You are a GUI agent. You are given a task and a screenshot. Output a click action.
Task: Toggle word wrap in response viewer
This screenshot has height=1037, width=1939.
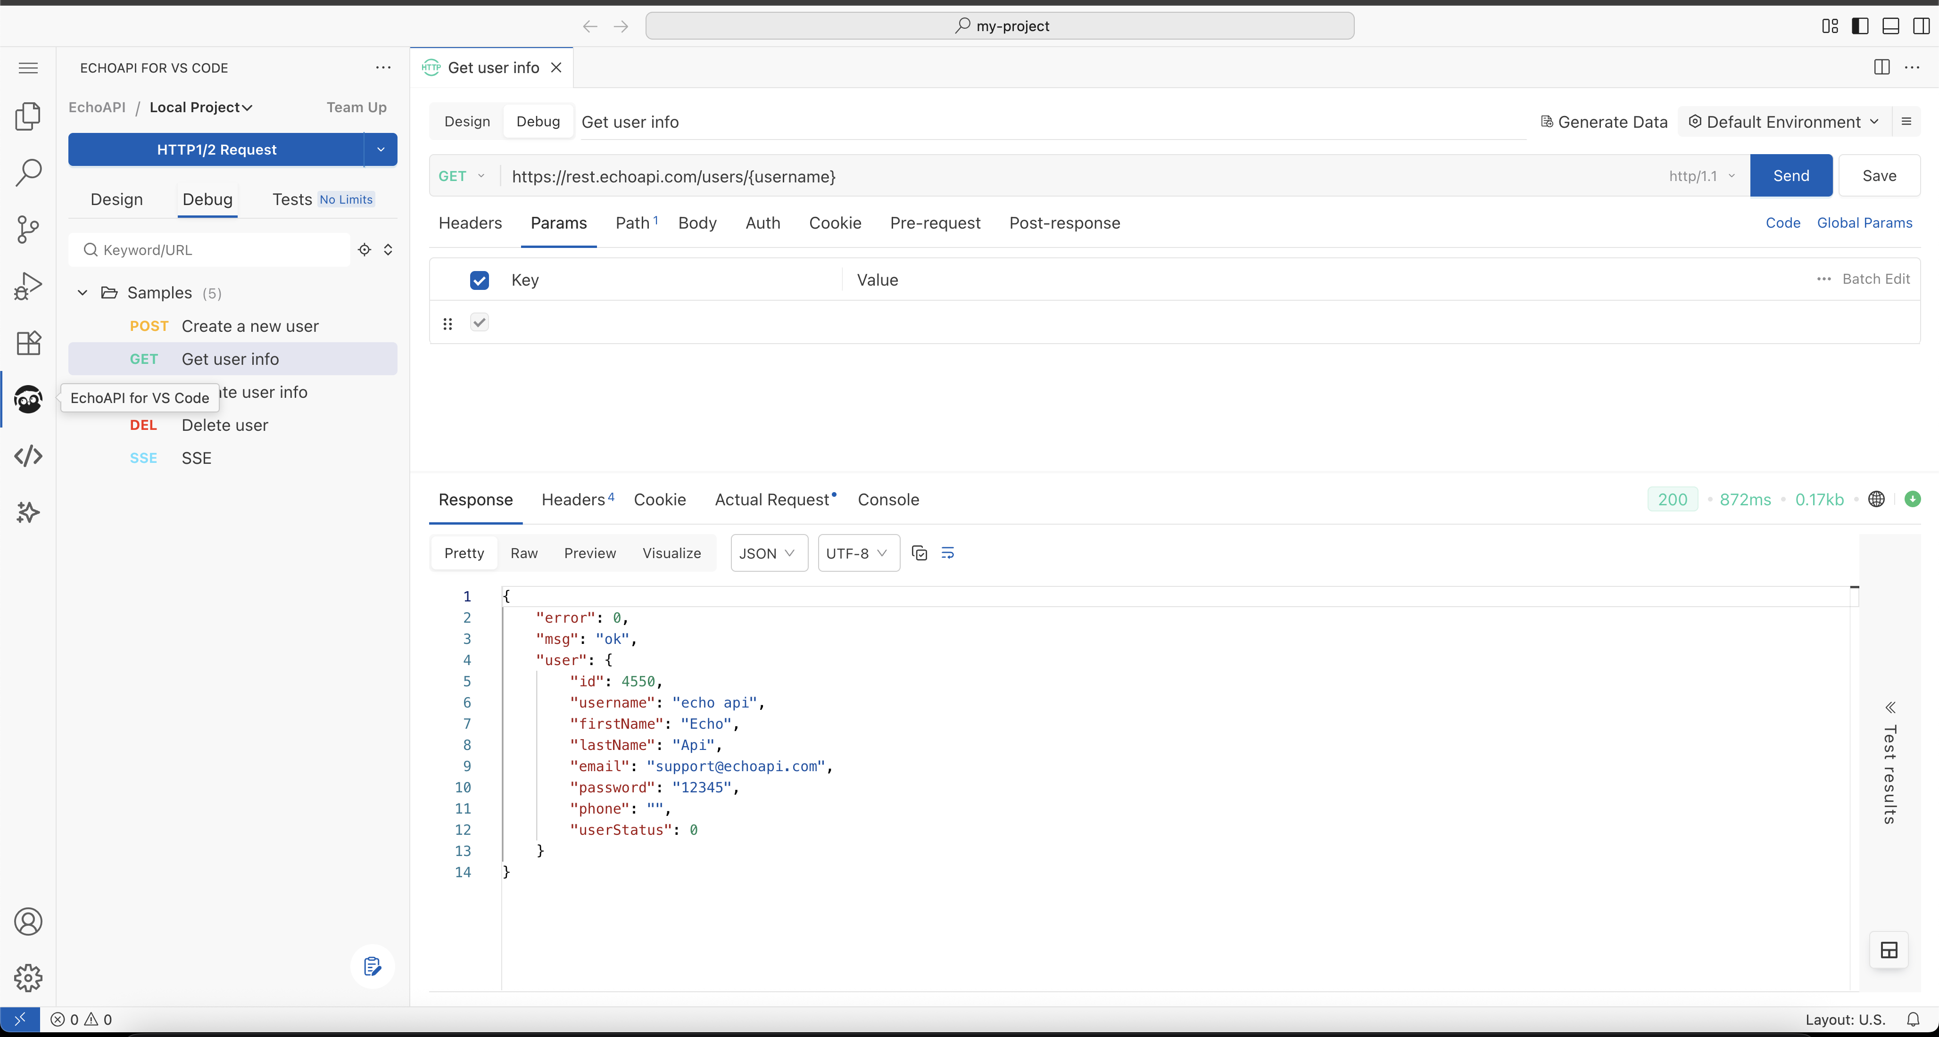click(948, 553)
